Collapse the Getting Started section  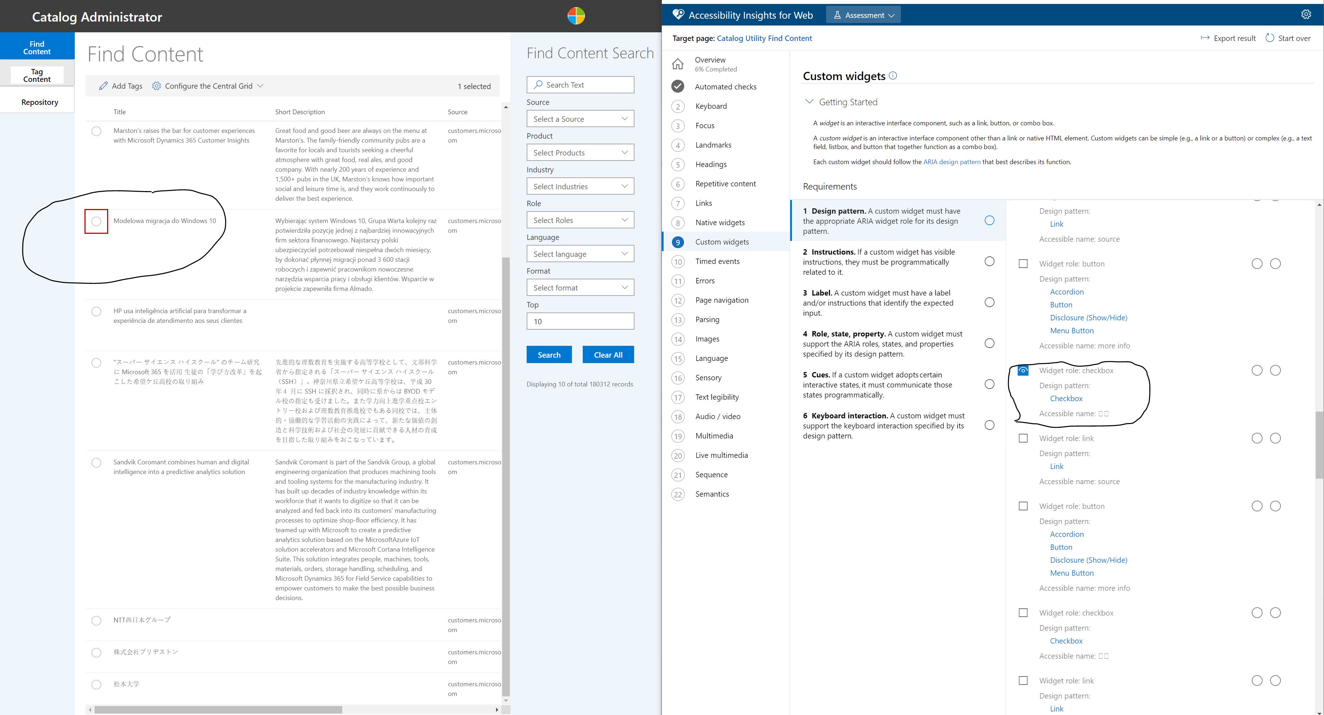(x=810, y=102)
